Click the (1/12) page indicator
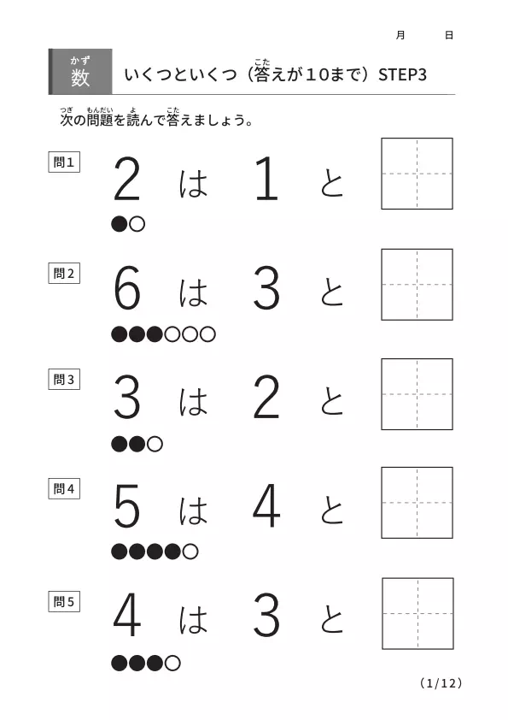The width and height of the screenshot is (508, 720). click(441, 683)
